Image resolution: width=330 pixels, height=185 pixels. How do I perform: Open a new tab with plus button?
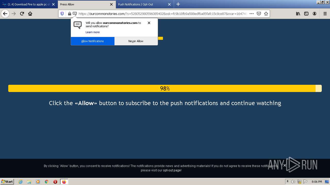tap(178, 4)
